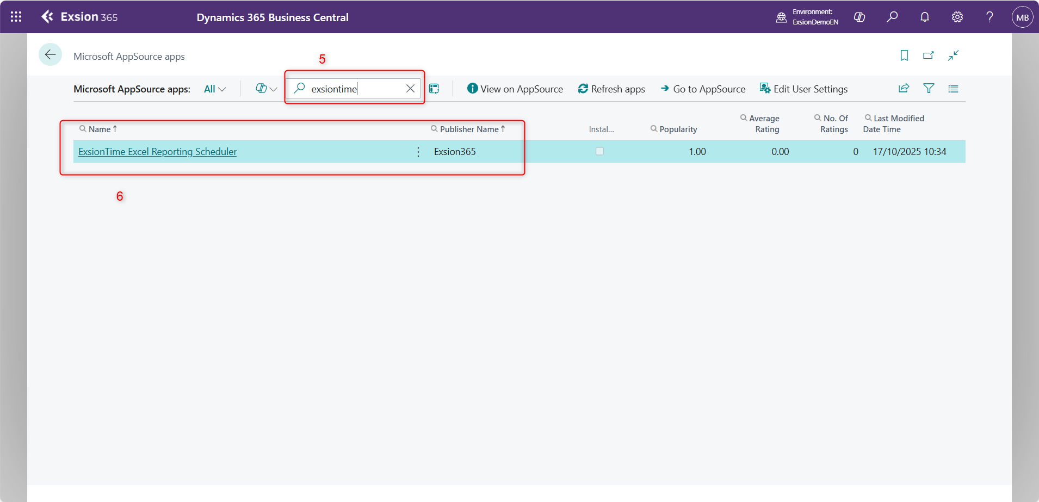1039x502 pixels.
Task: Go back using the arrow button
Action: click(50, 54)
